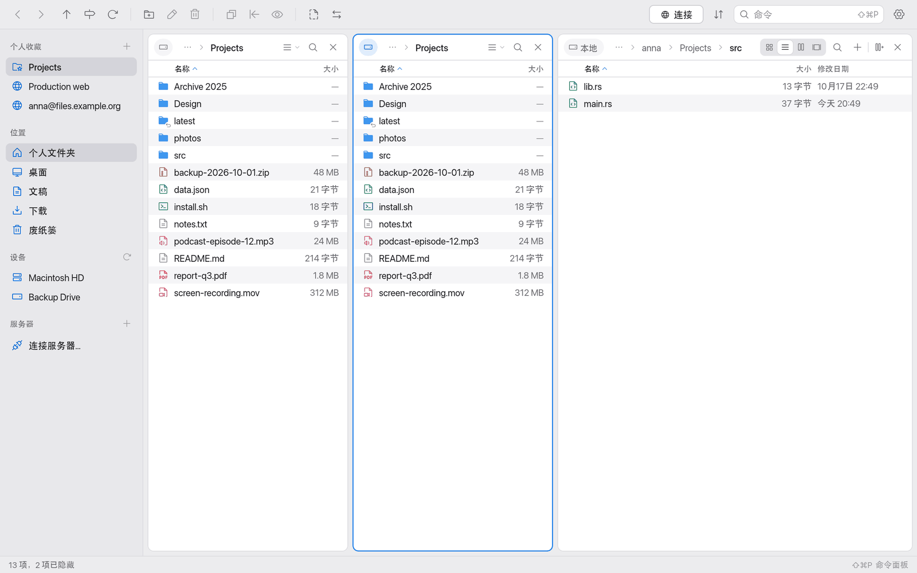Search in the src pane with magnifier icon
Image resolution: width=917 pixels, height=573 pixels.
(837, 48)
